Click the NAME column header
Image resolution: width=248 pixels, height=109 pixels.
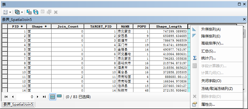(x=125, y=27)
